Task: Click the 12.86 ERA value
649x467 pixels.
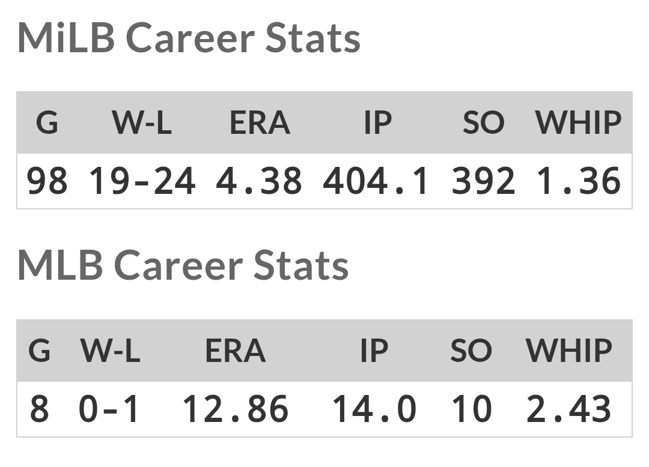Action: (x=236, y=409)
